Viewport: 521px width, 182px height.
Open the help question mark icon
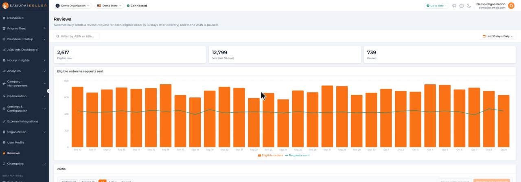point(462,6)
